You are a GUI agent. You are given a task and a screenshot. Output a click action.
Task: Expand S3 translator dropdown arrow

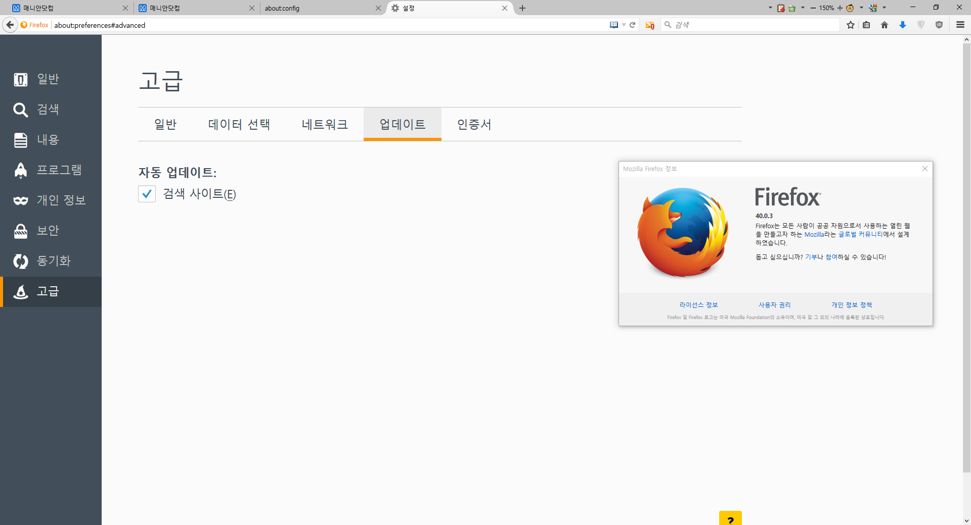(884, 8)
